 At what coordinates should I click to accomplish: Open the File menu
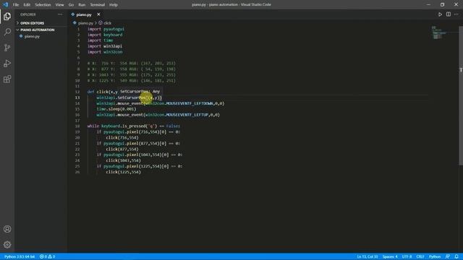pyautogui.click(x=16, y=5)
